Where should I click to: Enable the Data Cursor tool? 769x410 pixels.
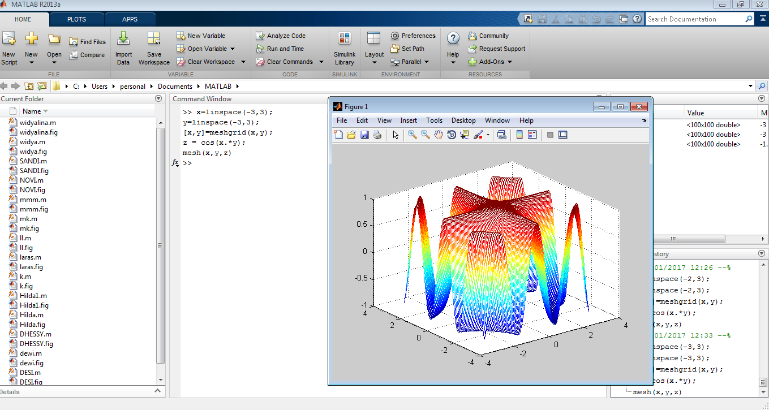point(464,135)
